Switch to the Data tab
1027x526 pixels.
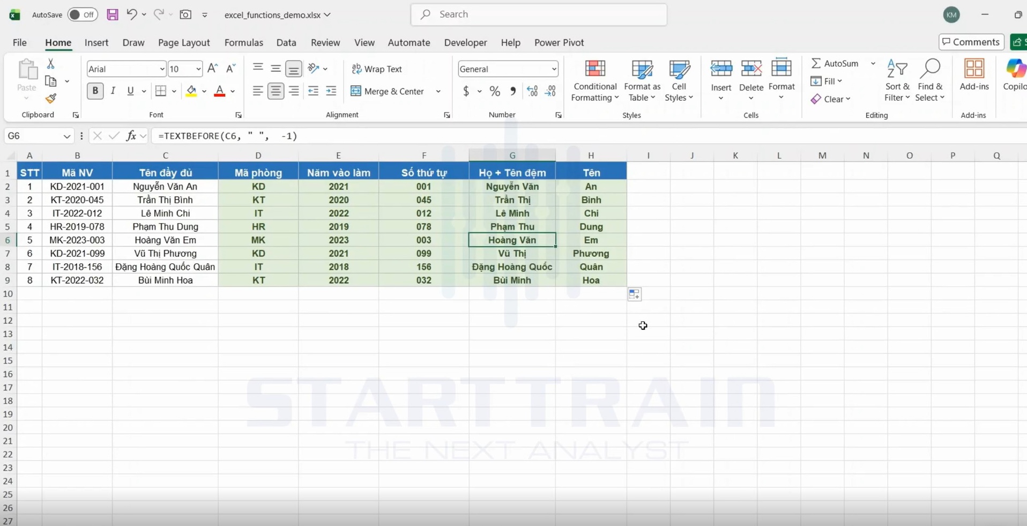pyautogui.click(x=286, y=42)
